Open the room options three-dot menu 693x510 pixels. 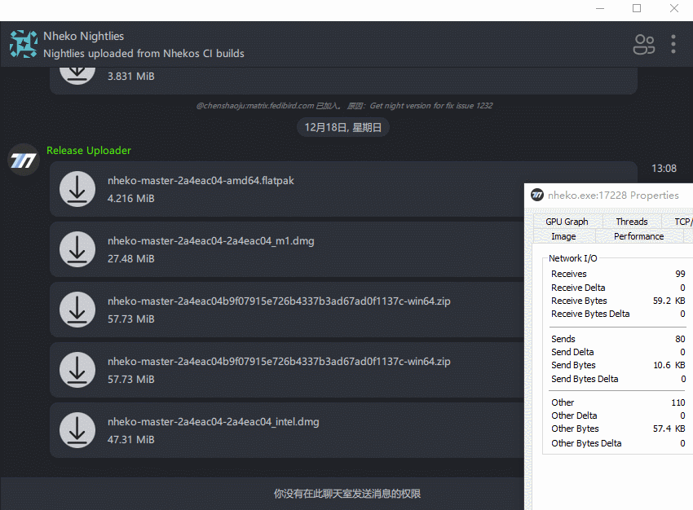(673, 45)
